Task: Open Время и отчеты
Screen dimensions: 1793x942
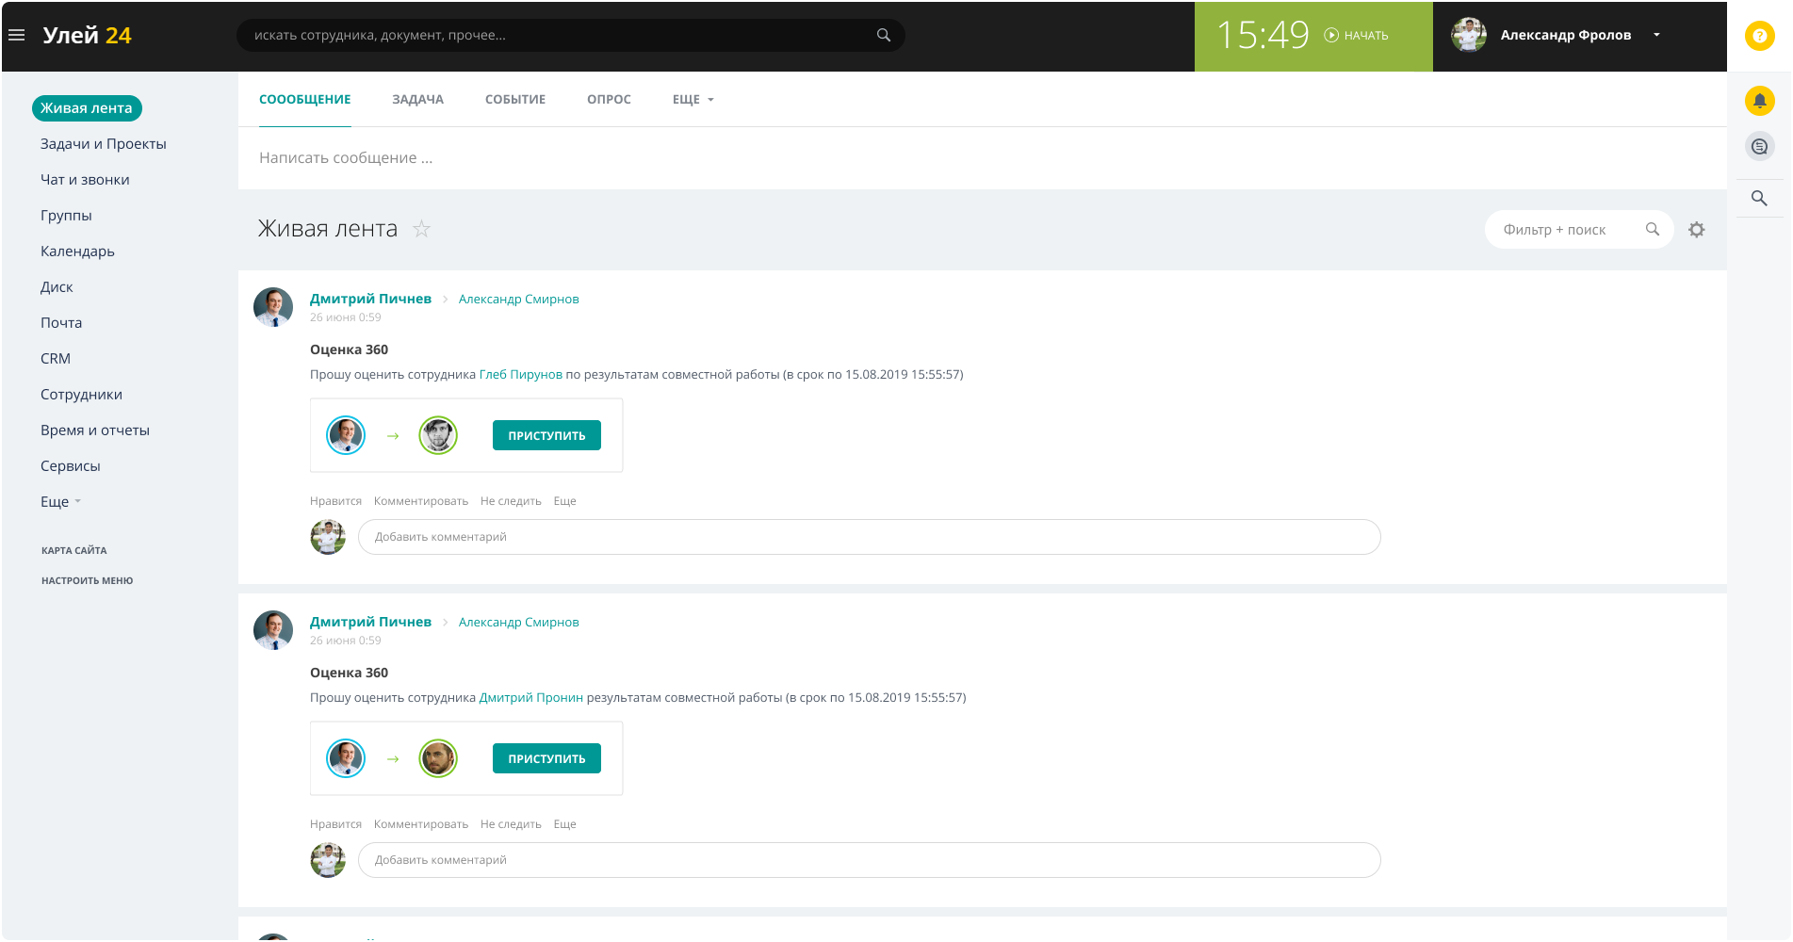Action: pos(95,430)
